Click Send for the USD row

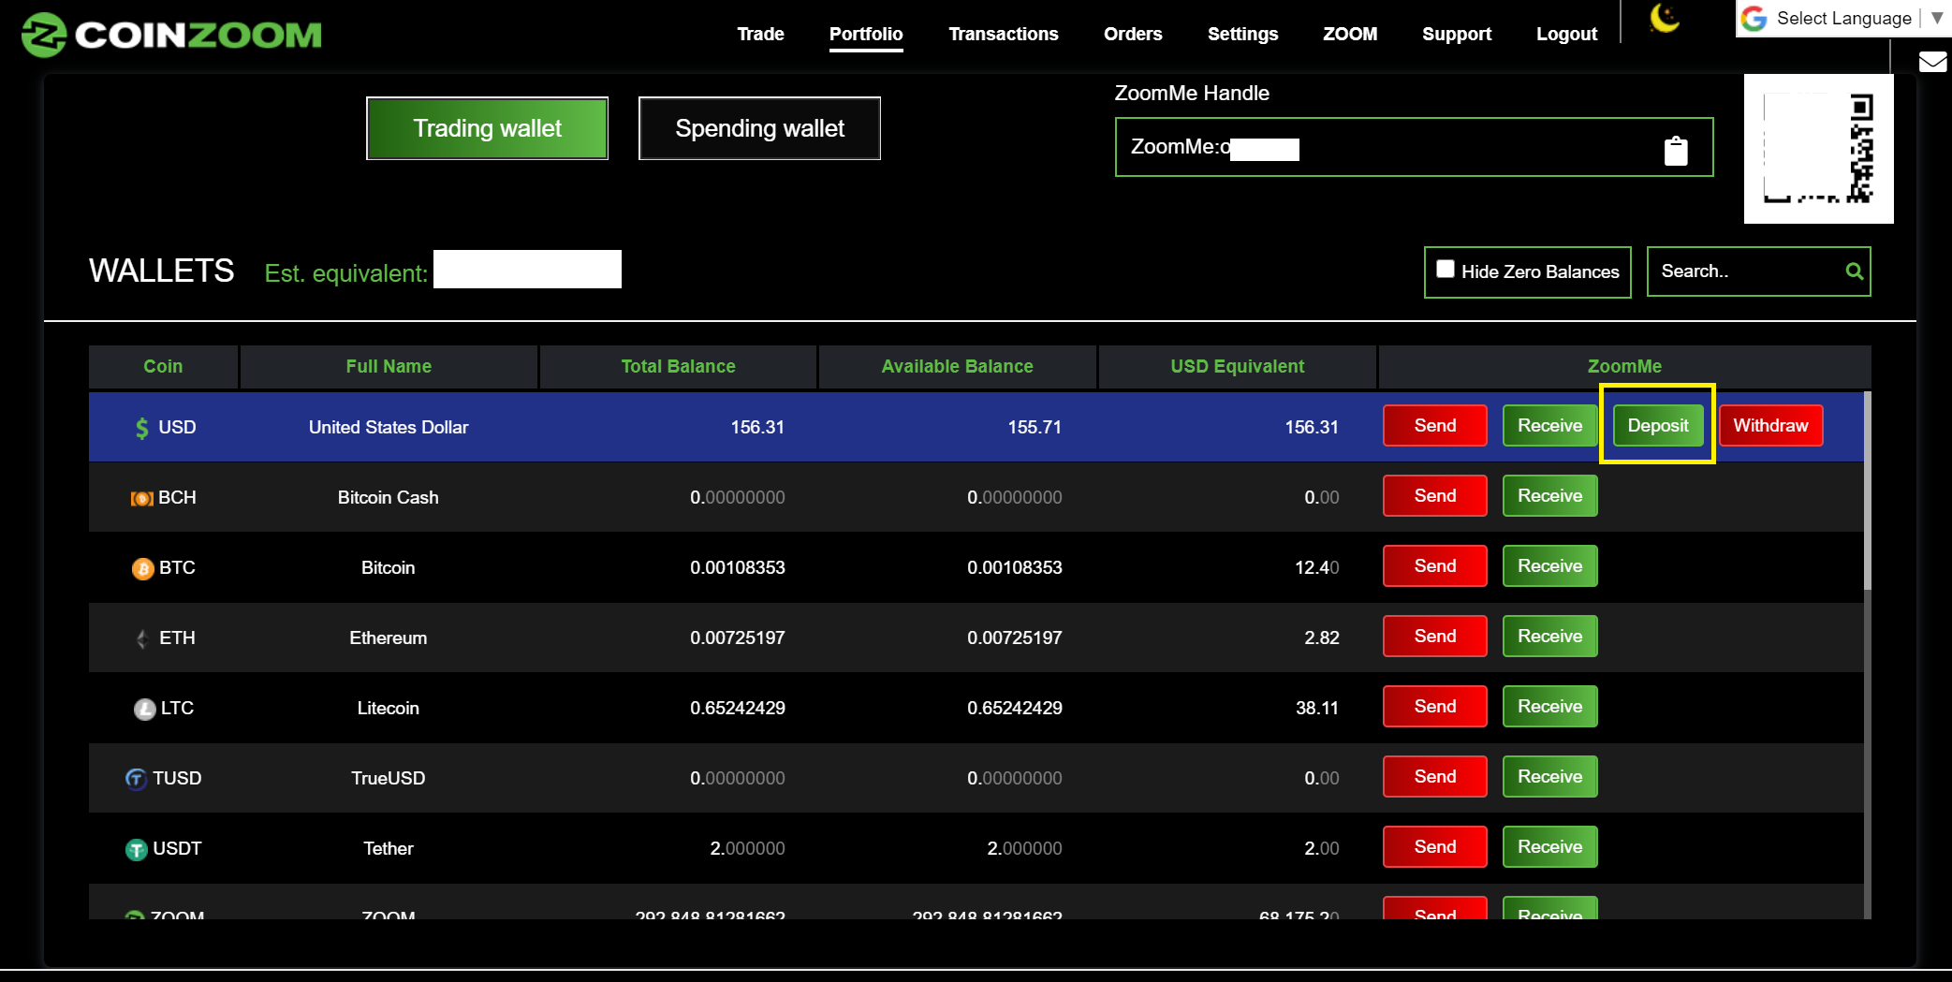click(x=1435, y=426)
